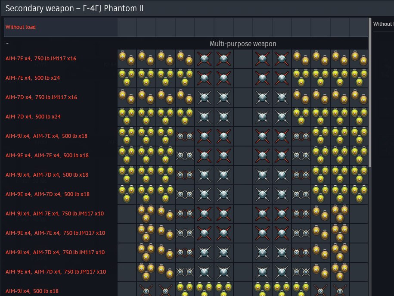Viewport: 394px width, 296px height.
Task: Click rightmost bomb cluster, AIM-9E AIM-7E 500 lb x18 row
Action: (359, 155)
